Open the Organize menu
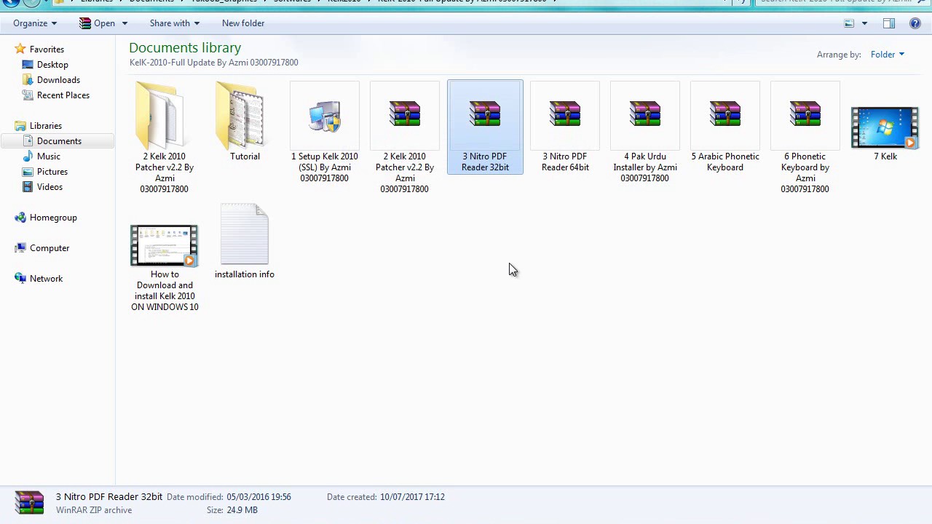The height and width of the screenshot is (524, 932). [34, 23]
